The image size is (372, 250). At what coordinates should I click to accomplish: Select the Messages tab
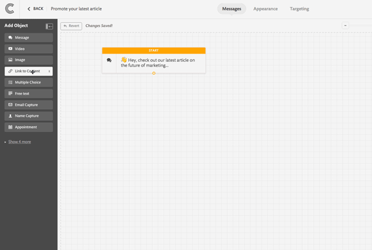pos(232,8)
